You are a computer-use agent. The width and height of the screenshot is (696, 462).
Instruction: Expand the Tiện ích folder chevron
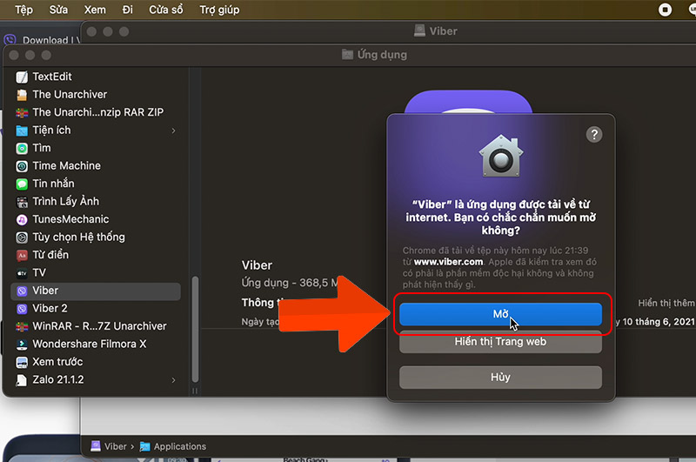pos(173,131)
